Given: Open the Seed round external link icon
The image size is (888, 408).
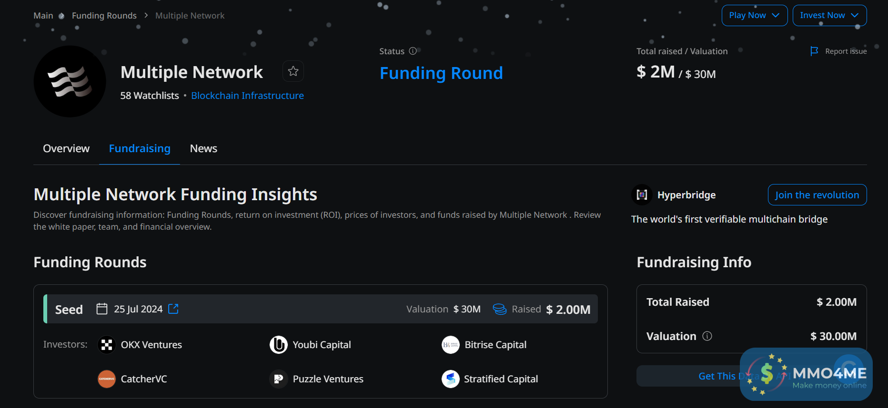Looking at the screenshot, I should pos(173,309).
